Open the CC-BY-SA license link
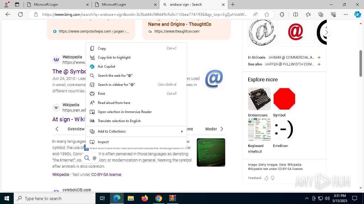The width and height of the screenshot is (364, 204). (106, 175)
